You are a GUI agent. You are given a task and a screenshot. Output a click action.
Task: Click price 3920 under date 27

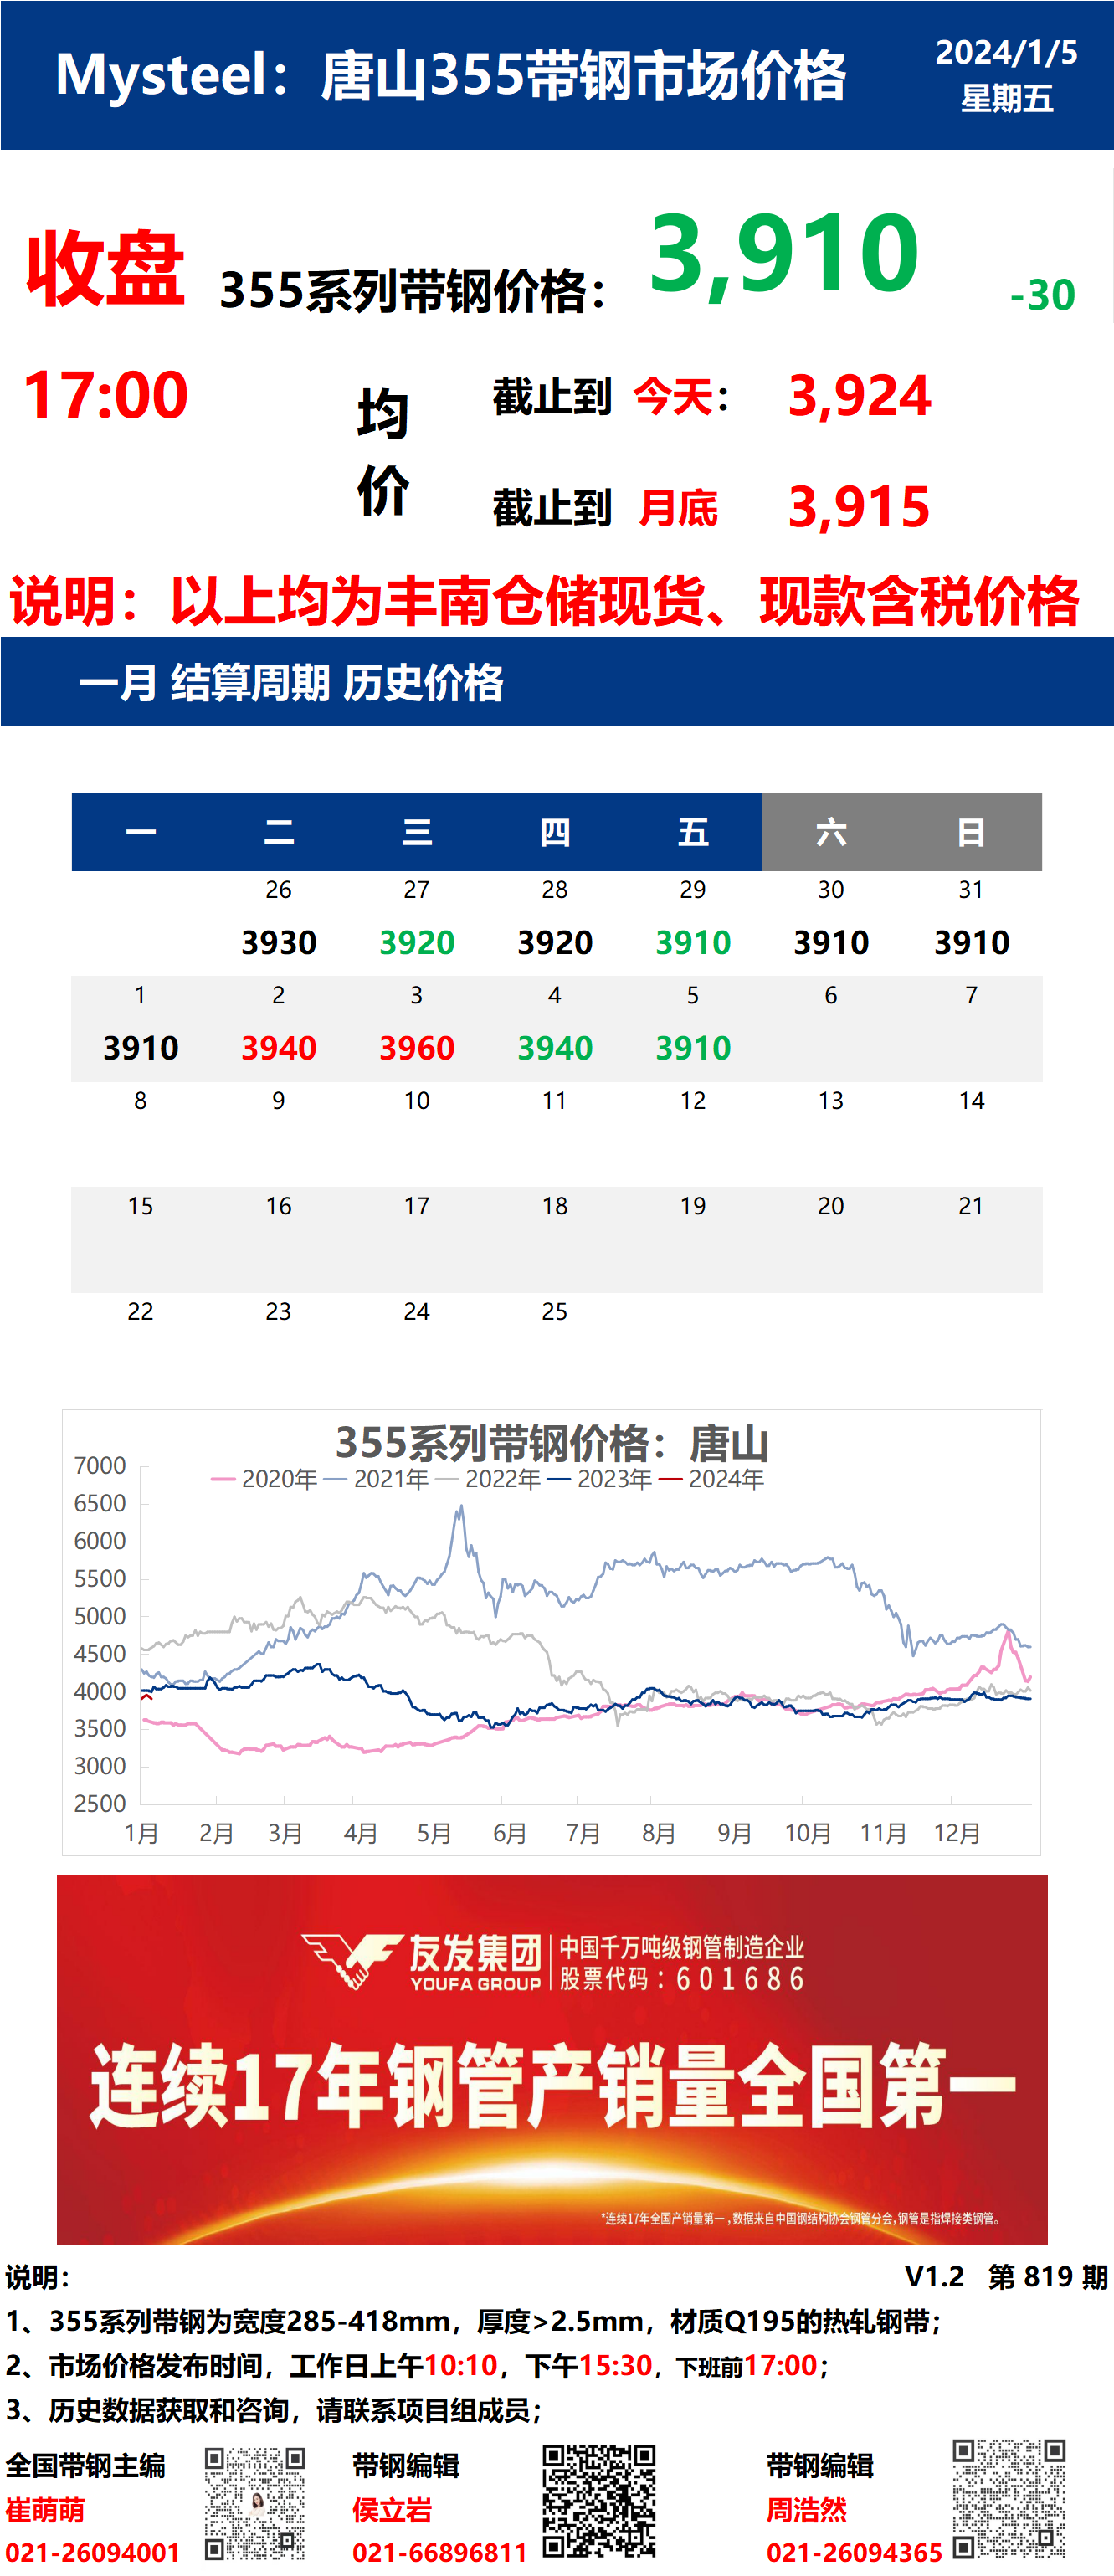point(417,942)
